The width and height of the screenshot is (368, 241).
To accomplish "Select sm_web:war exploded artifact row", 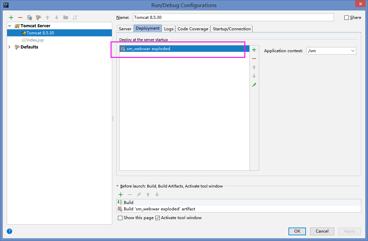I will click(x=184, y=49).
